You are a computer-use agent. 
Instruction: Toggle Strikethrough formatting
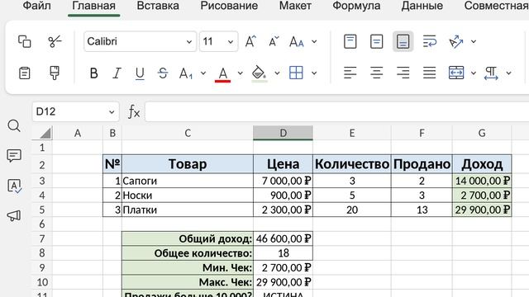tap(163, 73)
